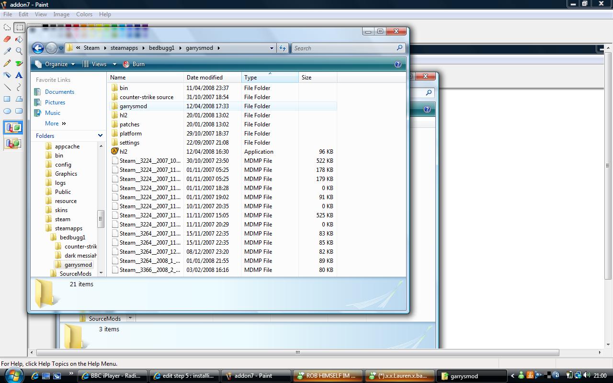Open the Pictures favorite link
Viewport: 613px width, 383px height.
pos(55,102)
